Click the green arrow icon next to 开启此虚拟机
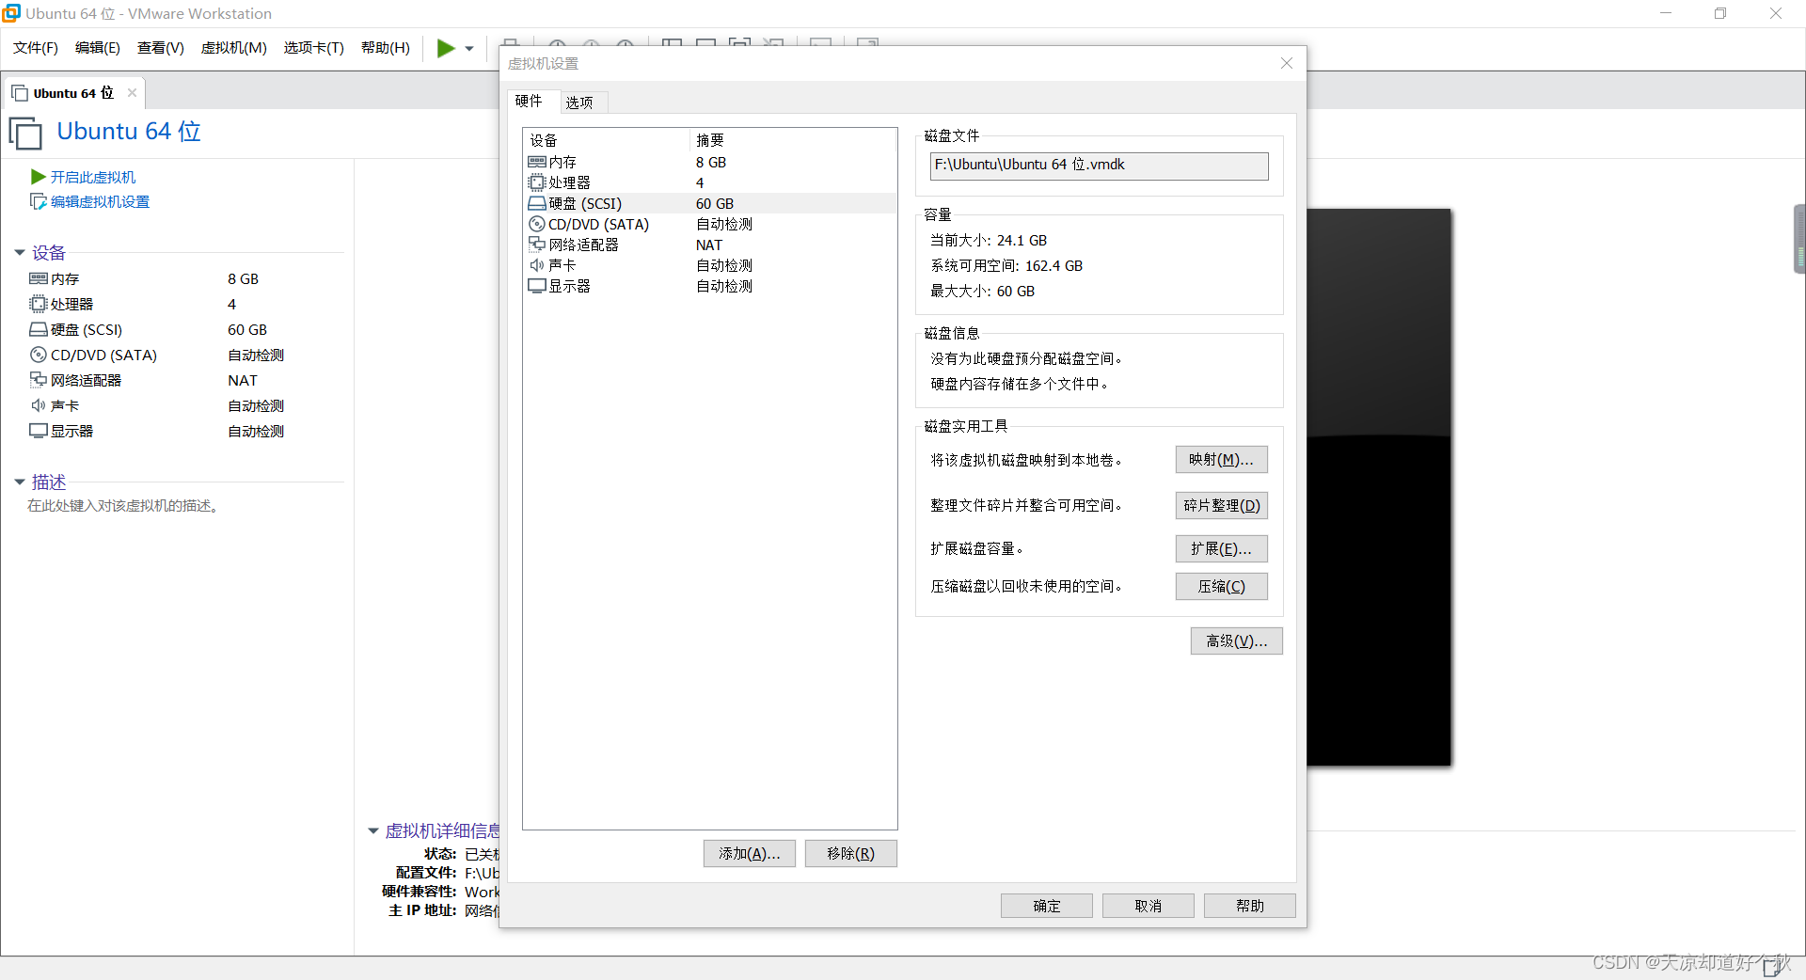Viewport: 1806px width, 980px height. 39,177
